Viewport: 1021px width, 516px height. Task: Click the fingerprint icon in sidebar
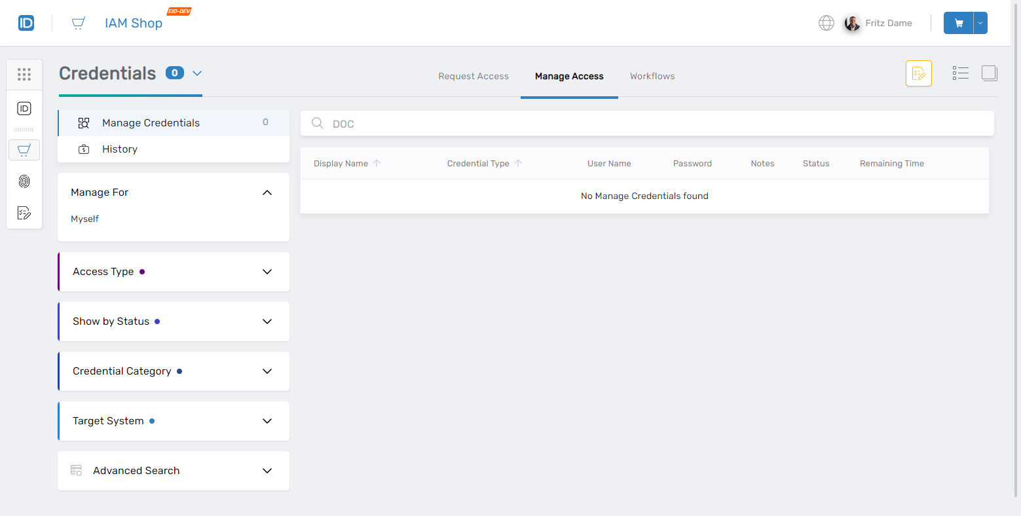tap(24, 181)
